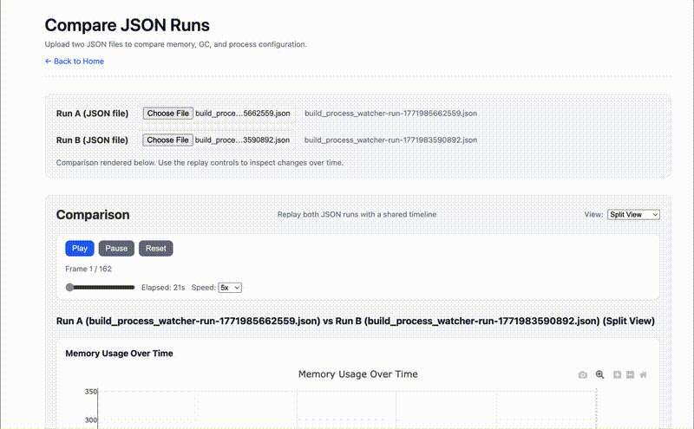
Task: Choose File for Run B
Action: pyautogui.click(x=167, y=140)
